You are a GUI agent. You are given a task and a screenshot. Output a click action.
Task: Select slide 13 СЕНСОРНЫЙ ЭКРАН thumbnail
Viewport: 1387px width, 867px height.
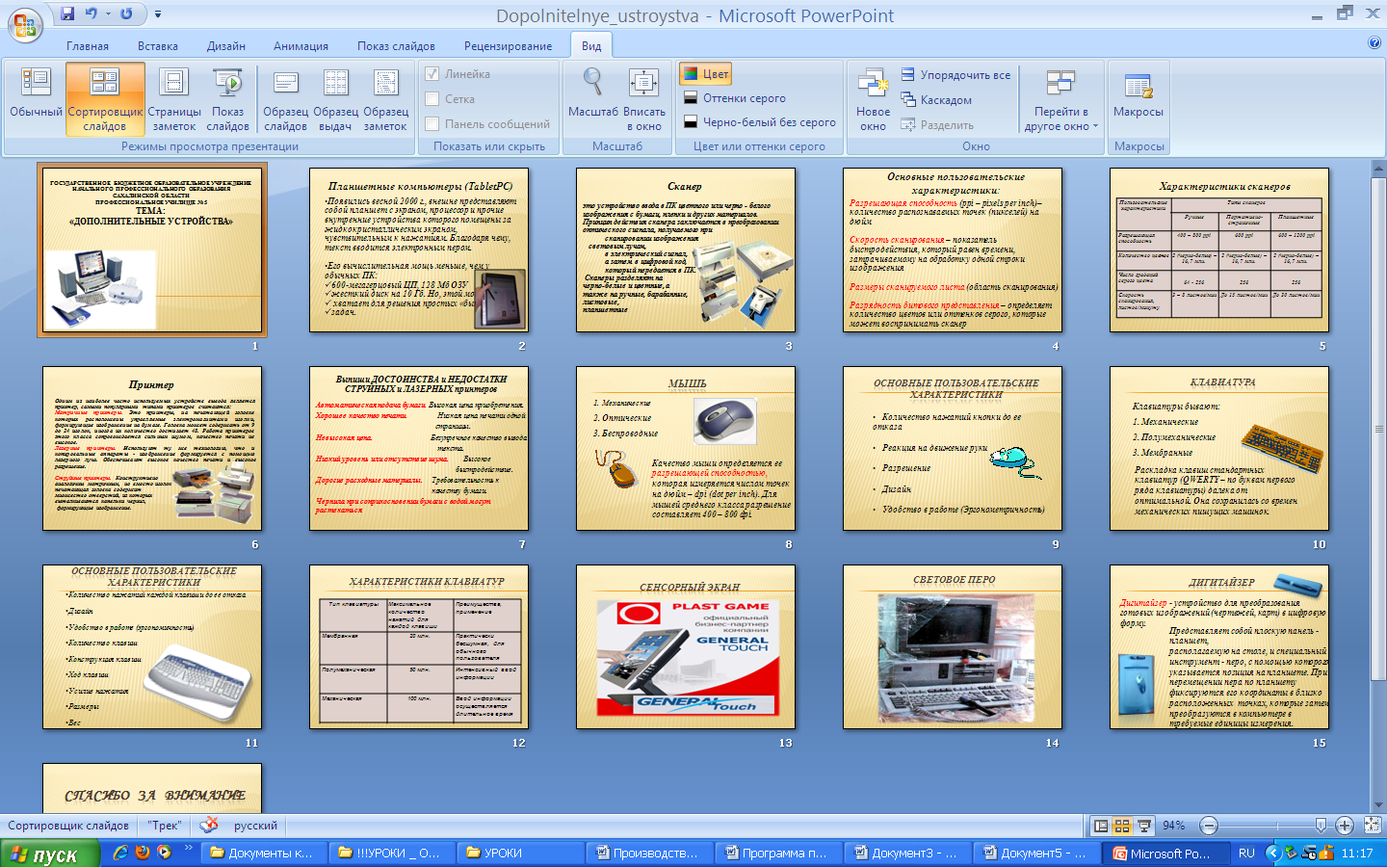coord(686,647)
